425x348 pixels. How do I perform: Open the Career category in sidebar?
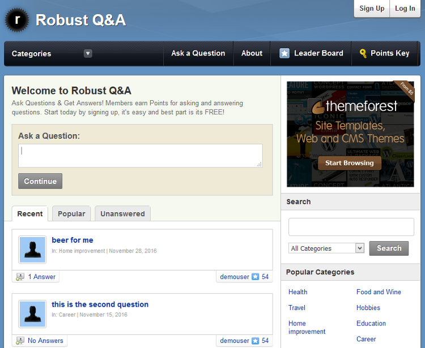[366, 339]
